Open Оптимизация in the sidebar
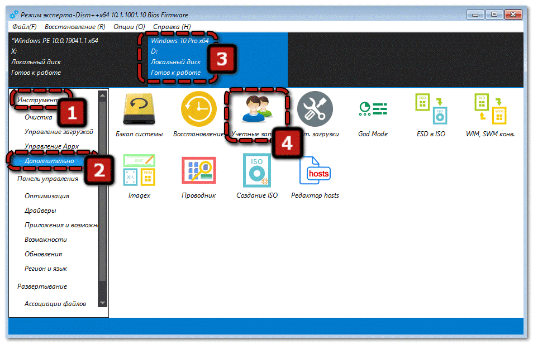This screenshot has width=533, height=344. pyautogui.click(x=47, y=196)
